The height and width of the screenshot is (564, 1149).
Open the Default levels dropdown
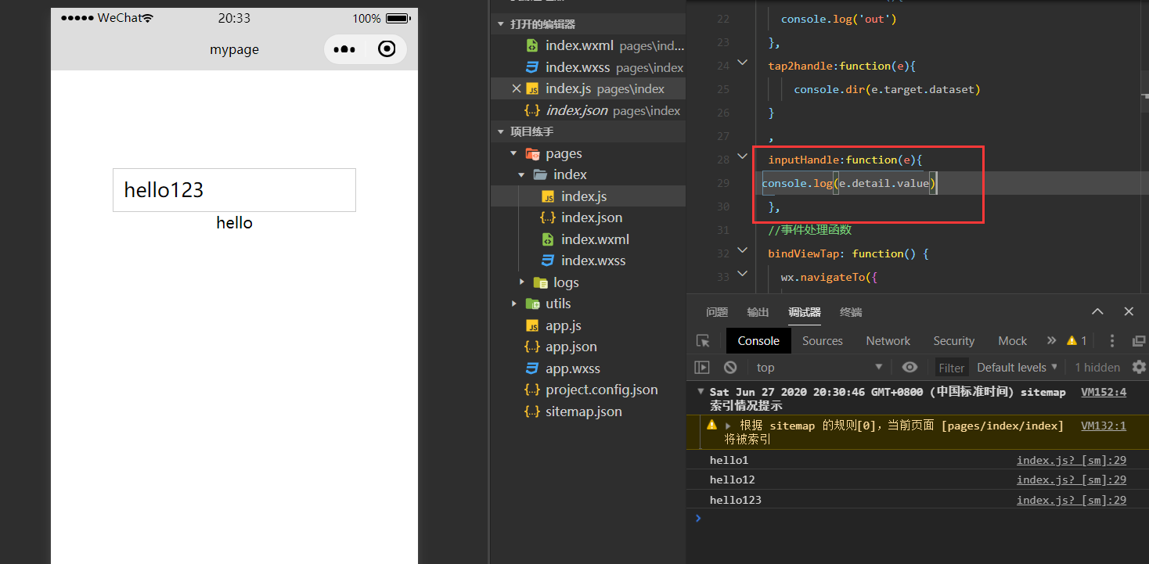(x=1018, y=367)
